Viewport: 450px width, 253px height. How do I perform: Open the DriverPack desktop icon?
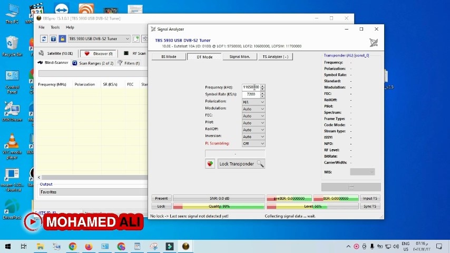click(12, 209)
